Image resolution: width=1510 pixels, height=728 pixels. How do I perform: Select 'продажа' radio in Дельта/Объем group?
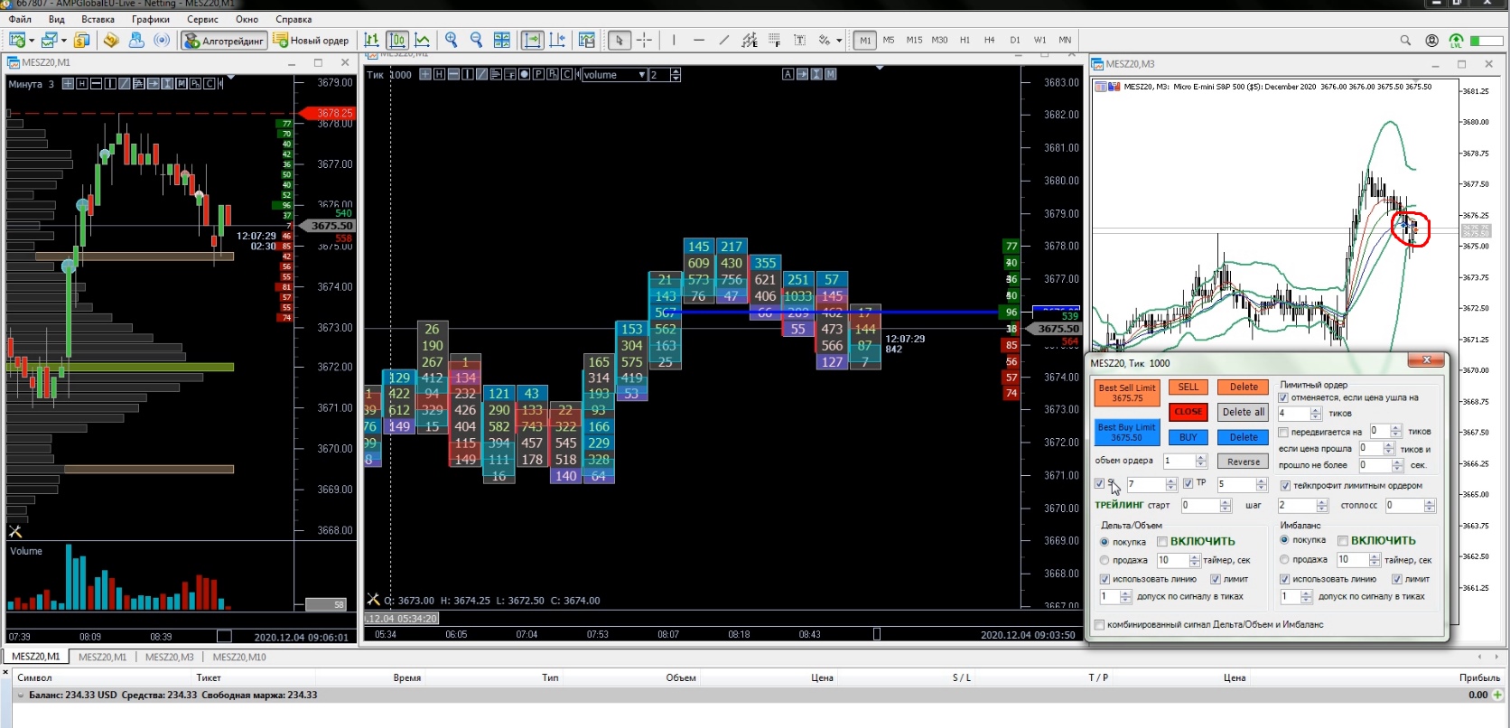coord(1105,560)
